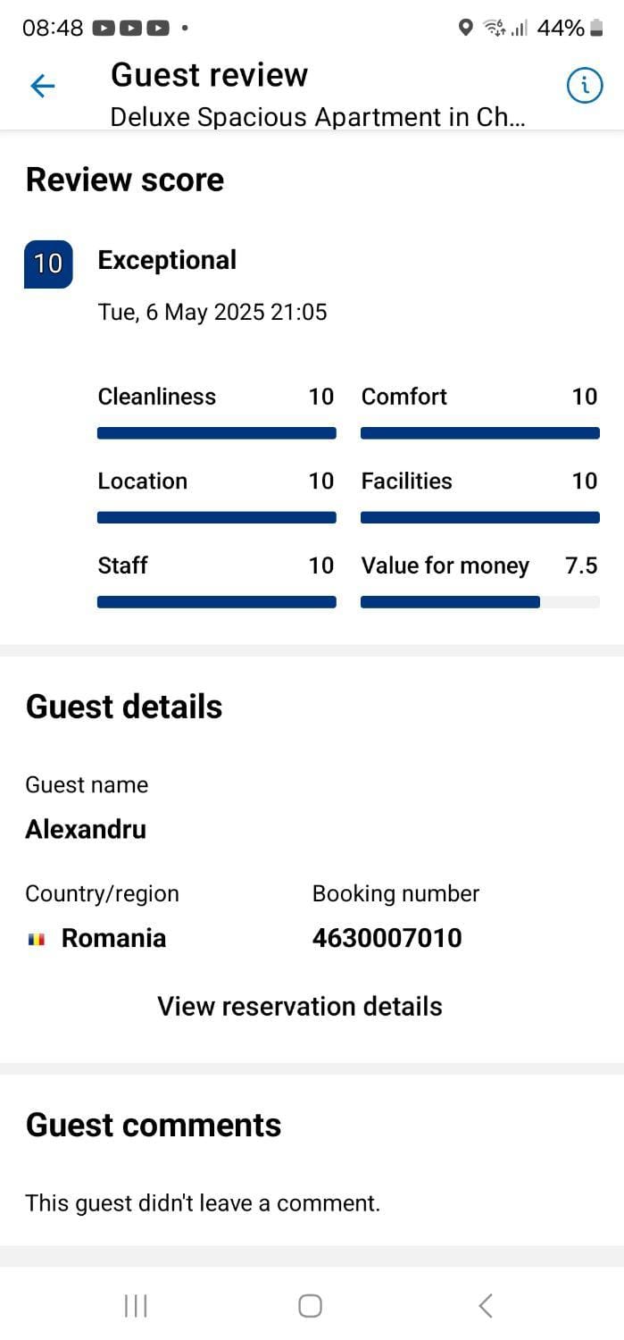624x1340 pixels.
Task: Tap the back arrow in the header
Action: coord(42,86)
